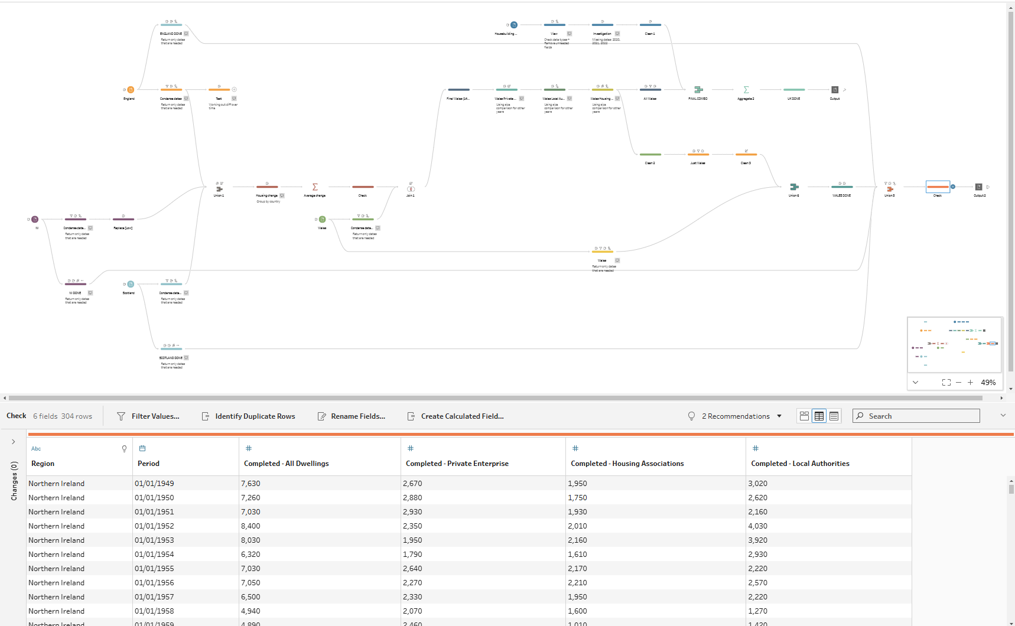Image resolution: width=1015 pixels, height=626 pixels.
Task: Show recommendation for the Region field
Action: click(124, 449)
